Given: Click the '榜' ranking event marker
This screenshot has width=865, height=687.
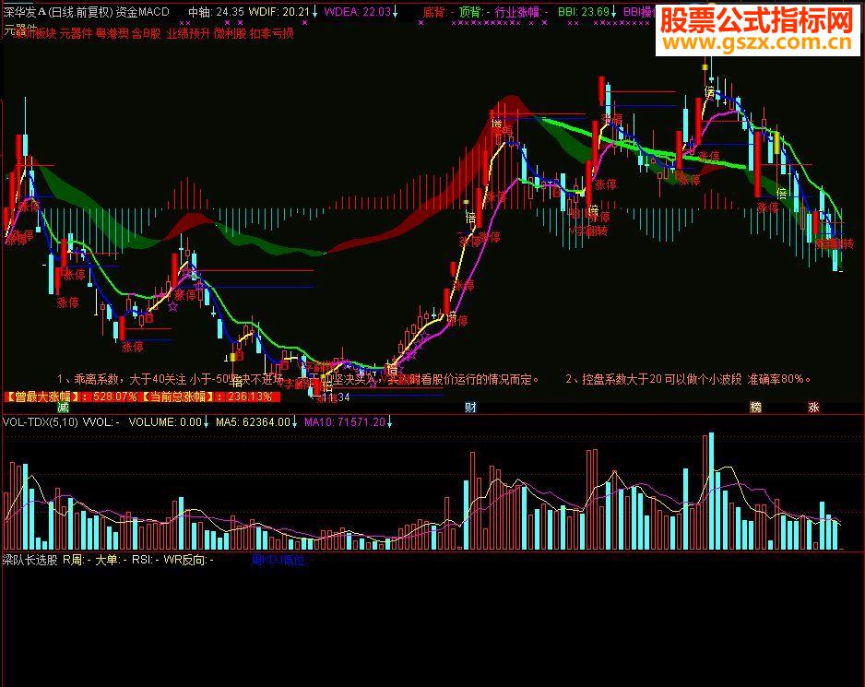Looking at the screenshot, I should [x=756, y=408].
